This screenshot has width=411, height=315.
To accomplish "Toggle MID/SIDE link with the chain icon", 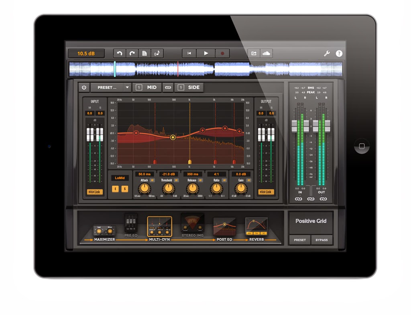I will (x=168, y=87).
